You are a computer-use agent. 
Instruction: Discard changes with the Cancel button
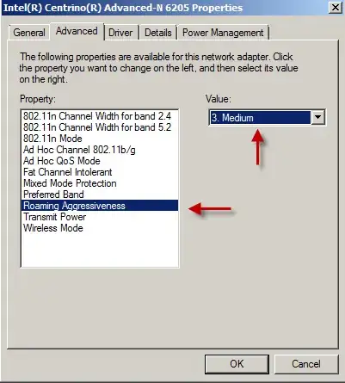pyautogui.click(x=306, y=364)
